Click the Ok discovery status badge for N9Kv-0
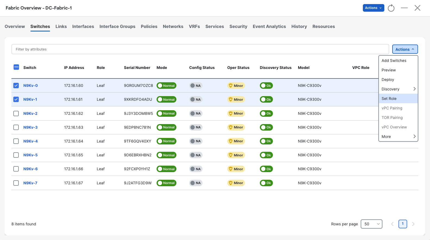The height and width of the screenshot is (240, 430). pyautogui.click(x=266, y=86)
